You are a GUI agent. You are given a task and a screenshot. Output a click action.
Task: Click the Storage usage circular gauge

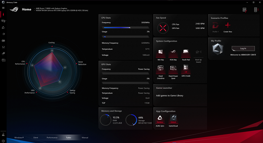tap(131, 120)
